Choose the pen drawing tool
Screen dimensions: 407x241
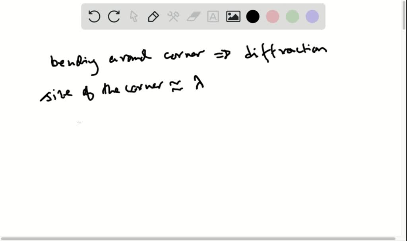[153, 17]
